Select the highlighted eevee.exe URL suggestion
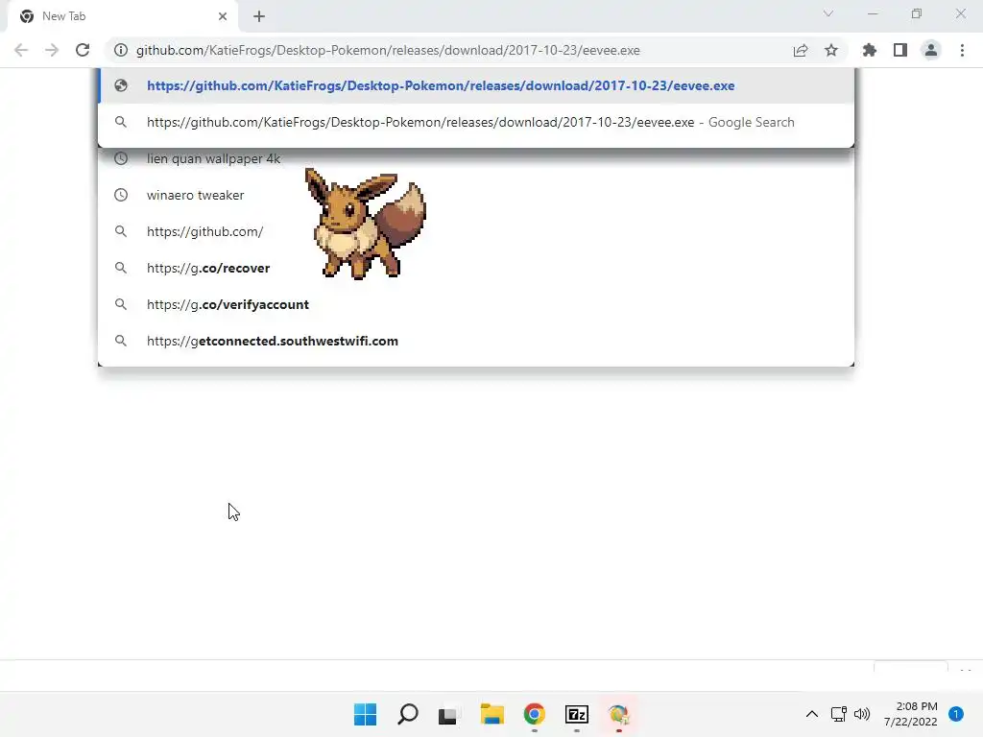Screen dimensions: 983x737 (476, 85)
